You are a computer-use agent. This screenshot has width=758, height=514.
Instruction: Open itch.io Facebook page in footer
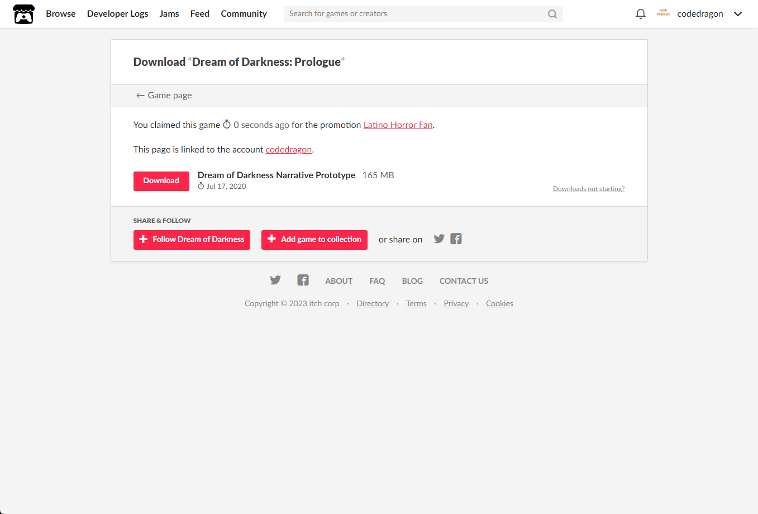point(303,280)
